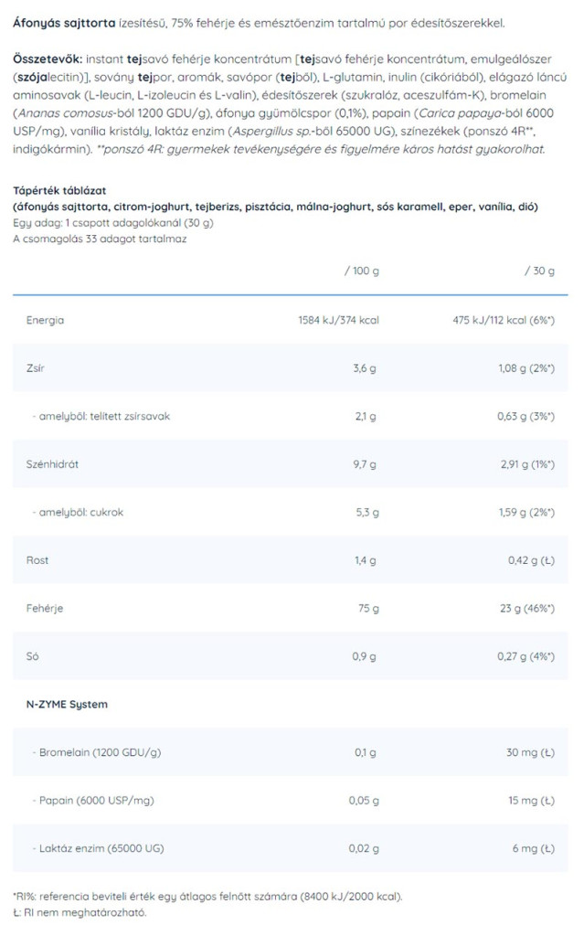The image size is (584, 936).
Task: Click the 'Tápérték táblázat' table title
Action: (59, 190)
